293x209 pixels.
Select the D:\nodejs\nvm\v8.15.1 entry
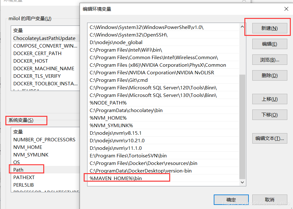point(163,133)
